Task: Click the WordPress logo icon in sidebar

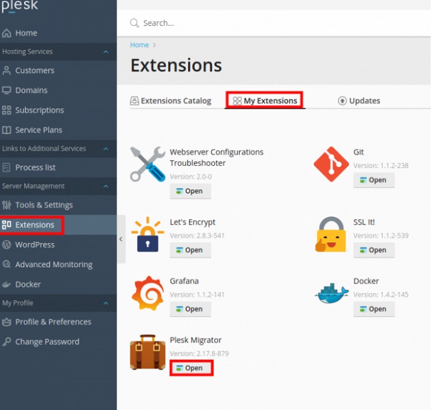Action: pos(7,245)
